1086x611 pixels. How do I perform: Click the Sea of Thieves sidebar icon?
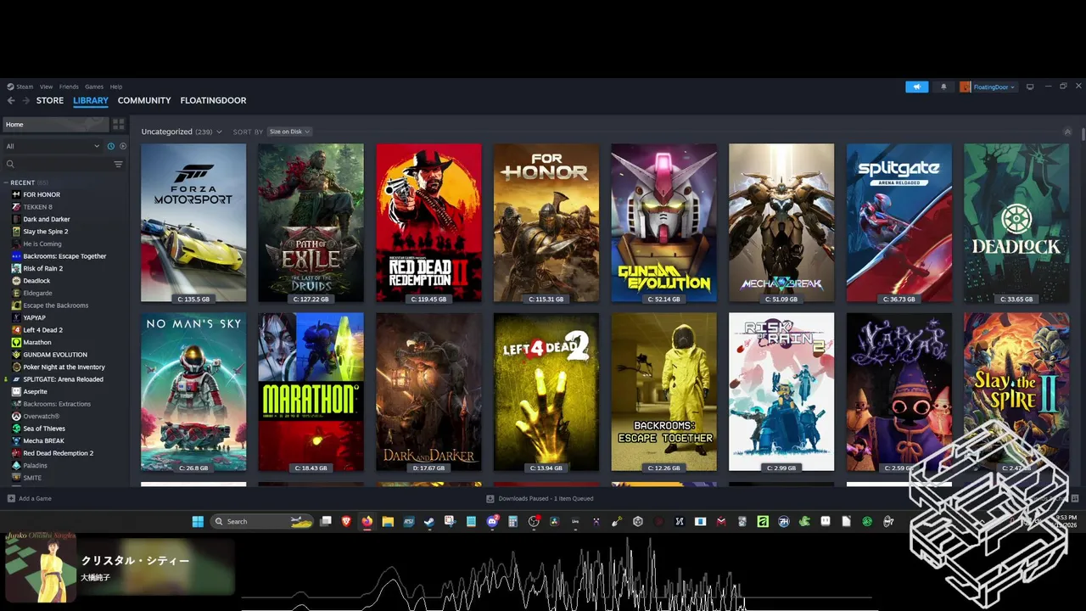coord(16,429)
